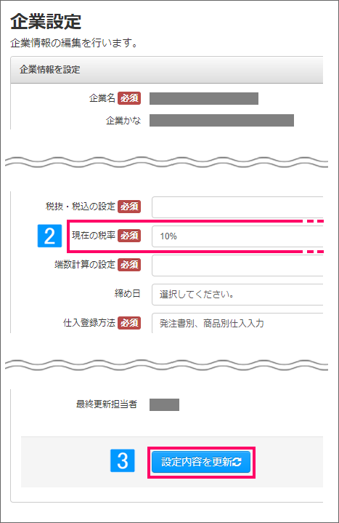
Task: Click the 現在の税率 label
Action: click(94, 236)
